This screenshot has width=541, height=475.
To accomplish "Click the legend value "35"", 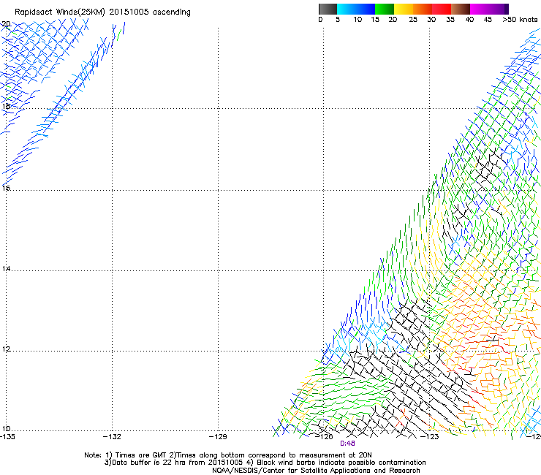I will pos(450,20).
